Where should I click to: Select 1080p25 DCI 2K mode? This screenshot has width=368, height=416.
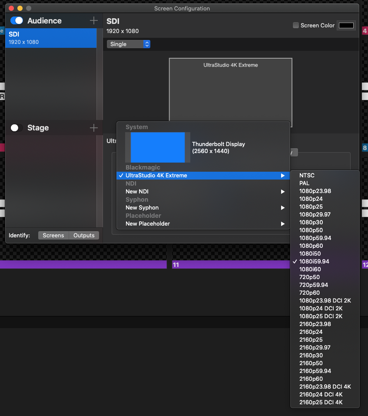(x=325, y=316)
